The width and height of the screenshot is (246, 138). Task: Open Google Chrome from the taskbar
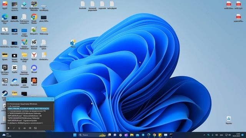pyautogui.click(x=155, y=135)
